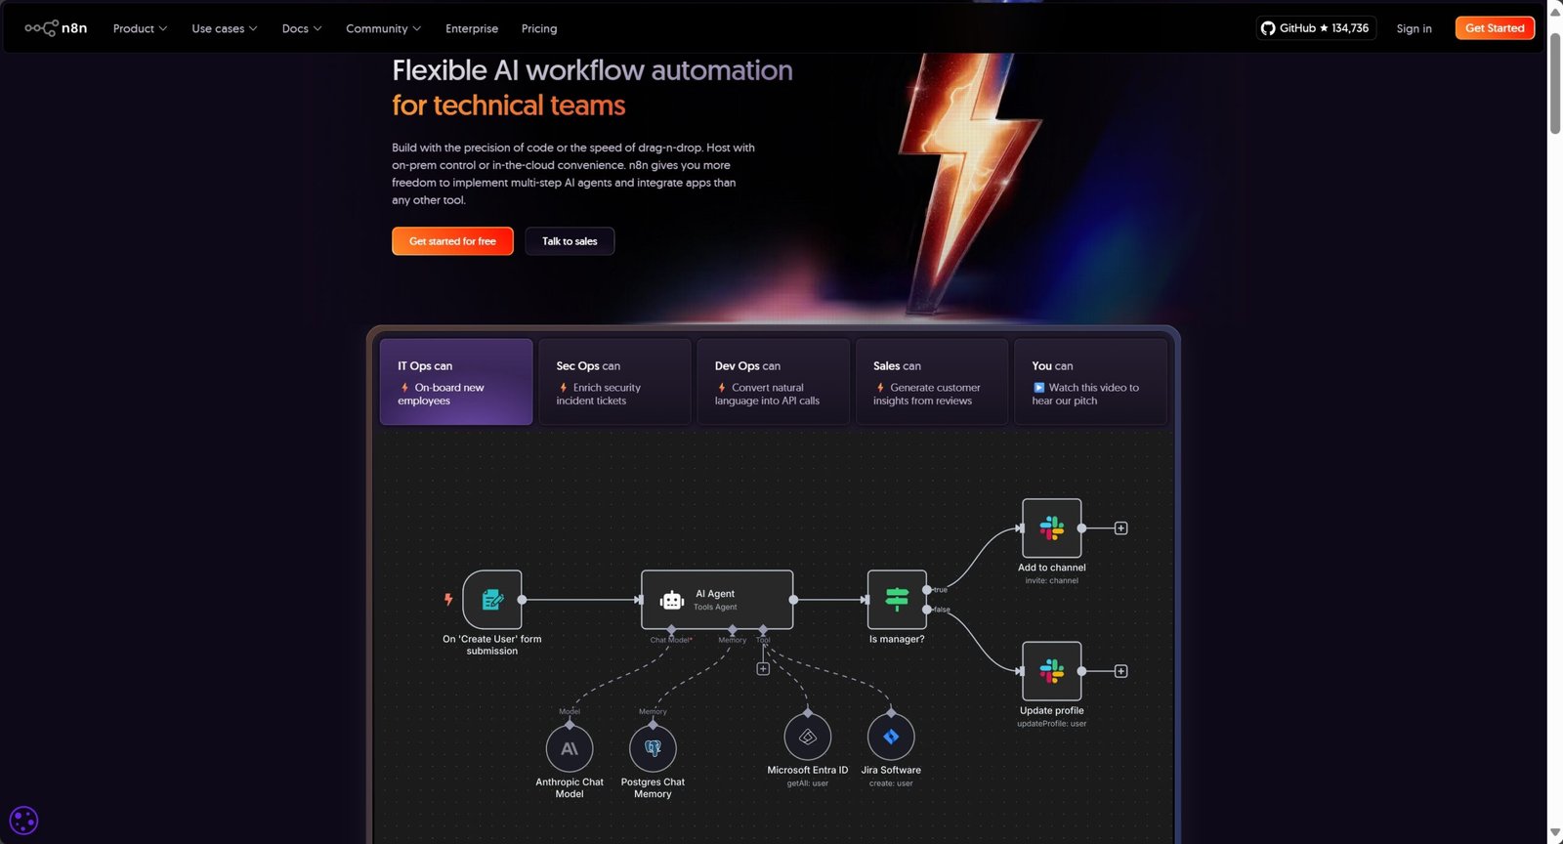Screen dimensions: 1563x844
Task: Click the true output of Is manager?
Action: 927,590
